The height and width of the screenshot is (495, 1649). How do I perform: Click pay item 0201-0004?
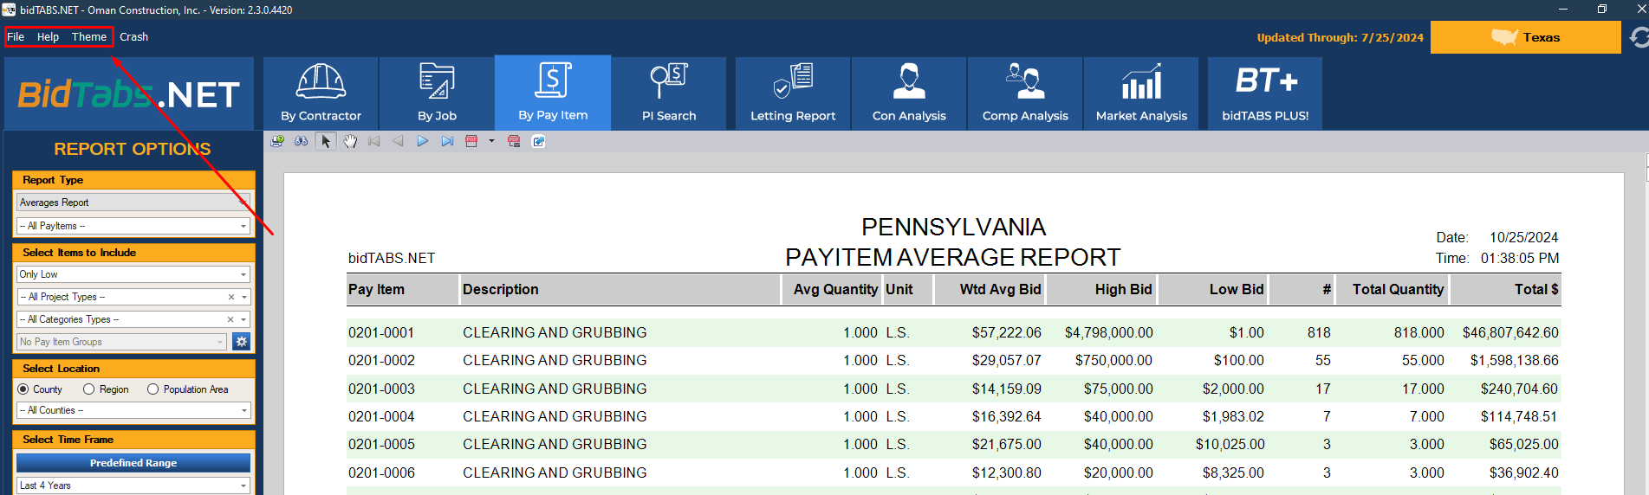tap(381, 416)
